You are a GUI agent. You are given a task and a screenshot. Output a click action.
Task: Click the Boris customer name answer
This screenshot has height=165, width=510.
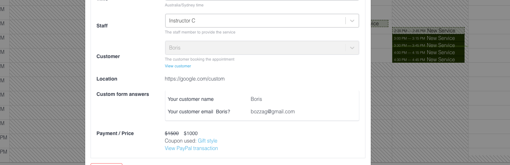tap(257, 99)
